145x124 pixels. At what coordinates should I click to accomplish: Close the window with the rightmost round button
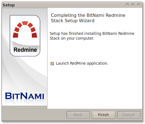139,4
